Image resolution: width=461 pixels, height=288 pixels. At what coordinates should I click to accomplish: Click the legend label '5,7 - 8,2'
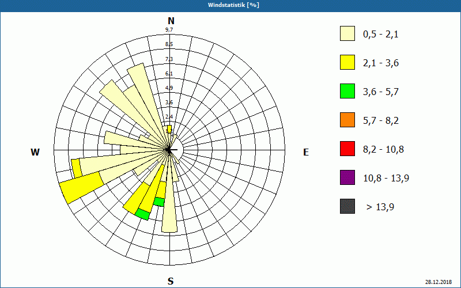[381, 121]
